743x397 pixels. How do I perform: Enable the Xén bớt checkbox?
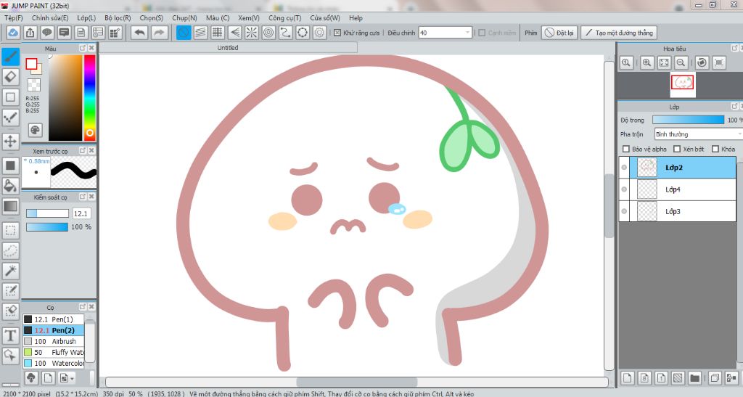click(677, 149)
